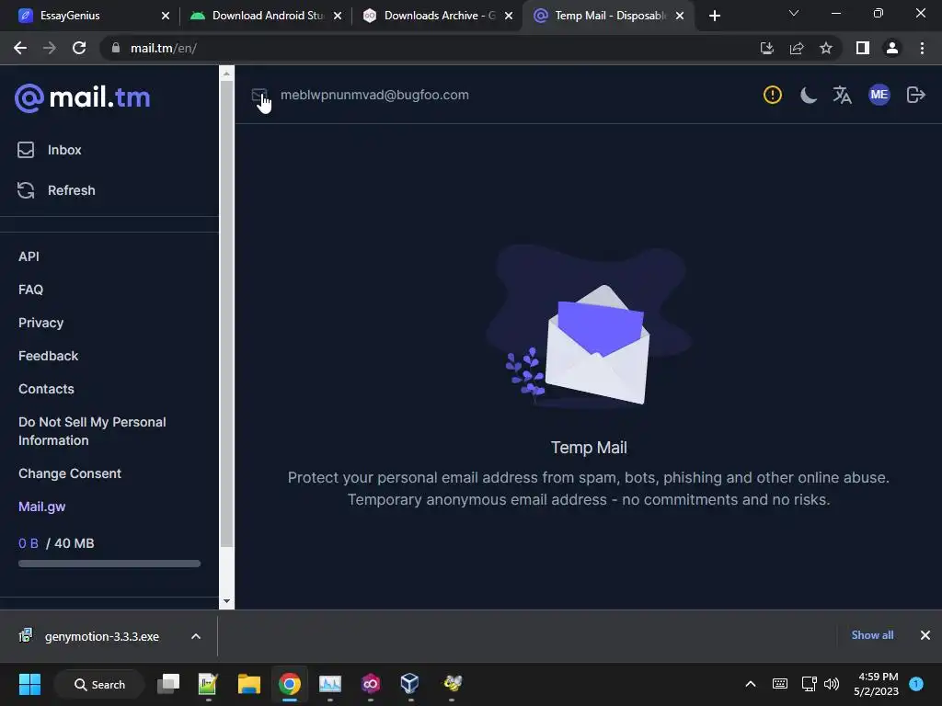Open the Genymotion taskbar icon

coord(371,684)
